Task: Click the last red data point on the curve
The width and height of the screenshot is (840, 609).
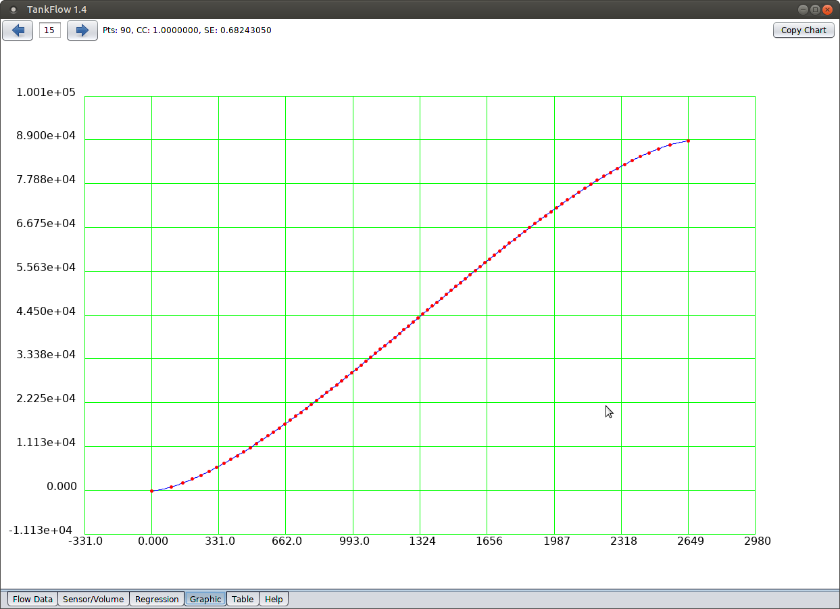Action: [x=688, y=141]
